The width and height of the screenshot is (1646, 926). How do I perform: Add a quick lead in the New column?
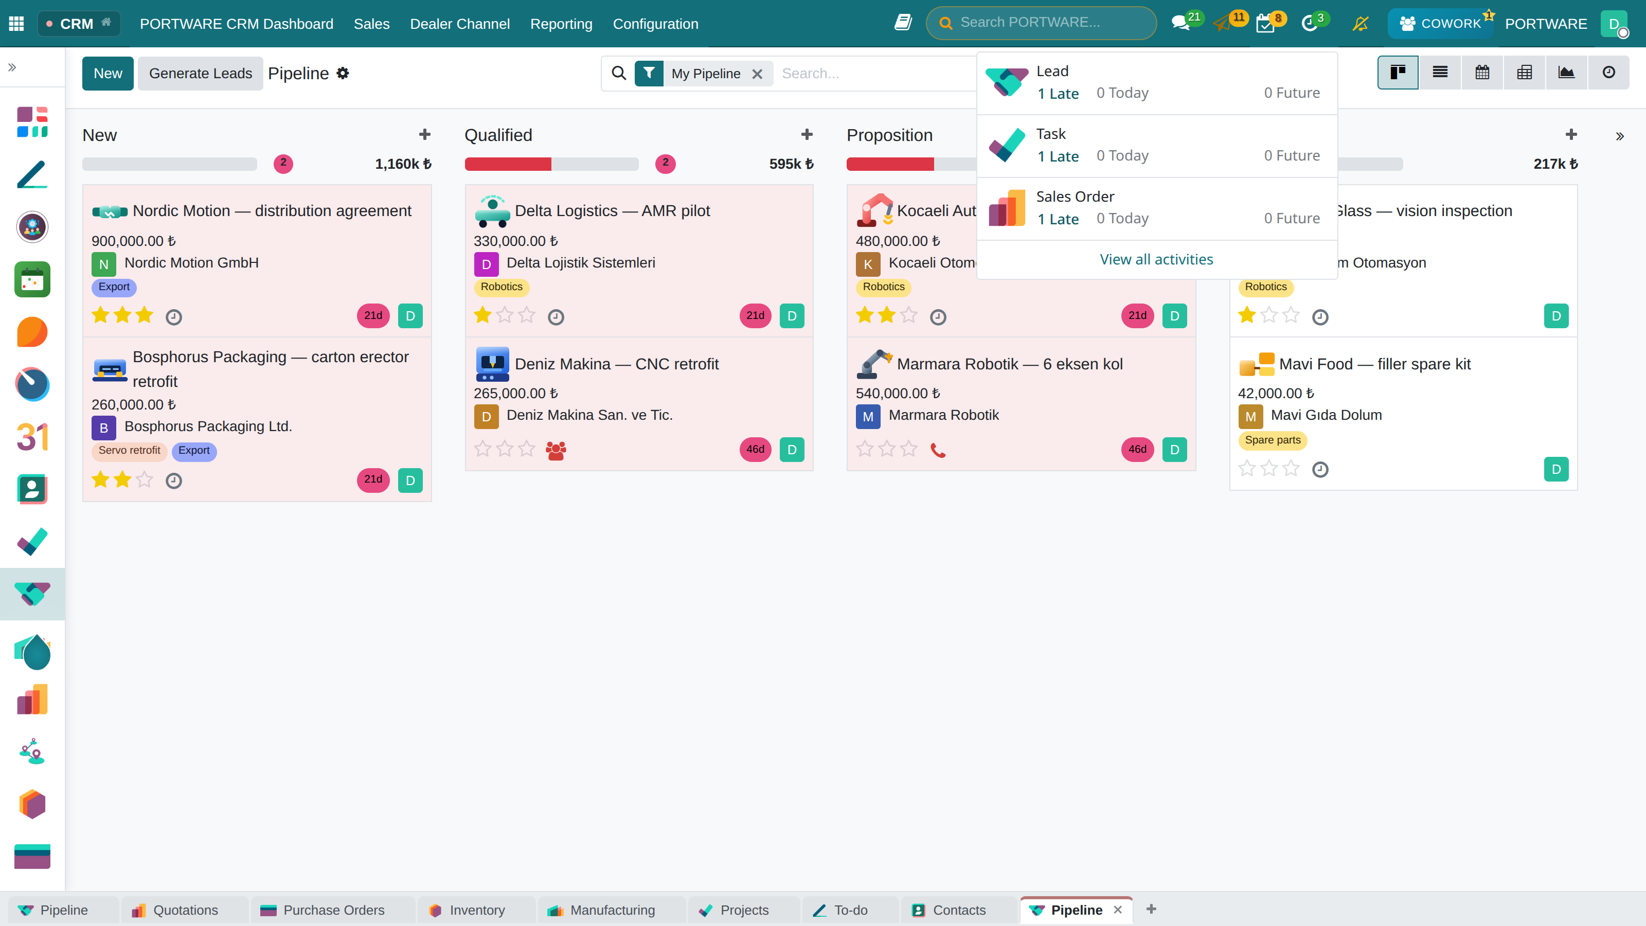point(424,134)
